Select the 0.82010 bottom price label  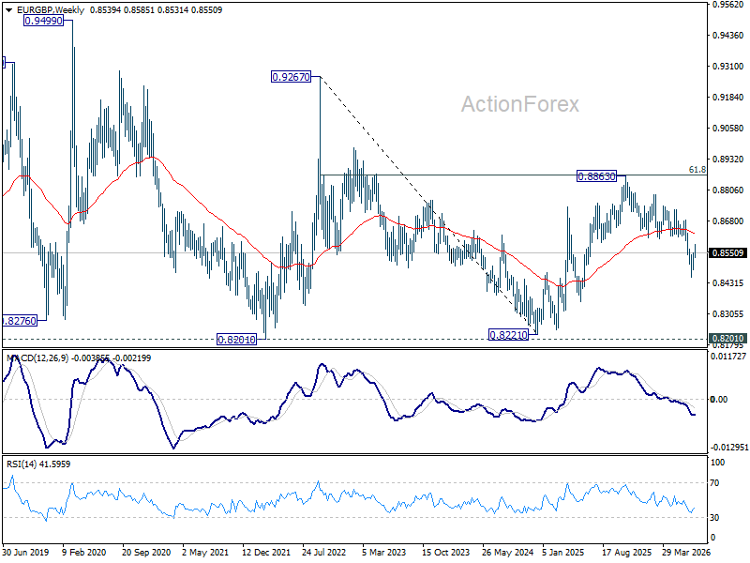[236, 340]
